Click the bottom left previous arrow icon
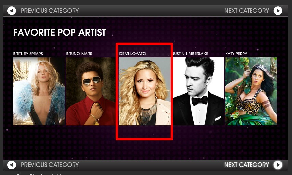The width and height of the screenshot is (292, 175). (x=12, y=165)
